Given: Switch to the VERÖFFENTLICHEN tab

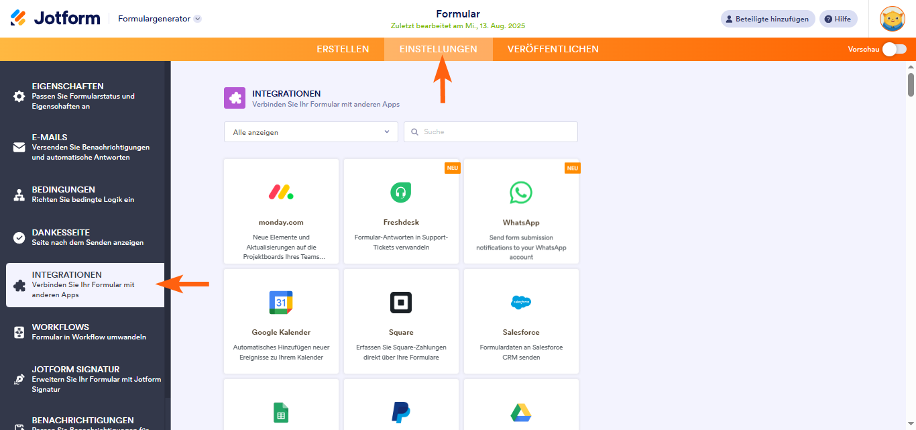Looking at the screenshot, I should [x=553, y=49].
